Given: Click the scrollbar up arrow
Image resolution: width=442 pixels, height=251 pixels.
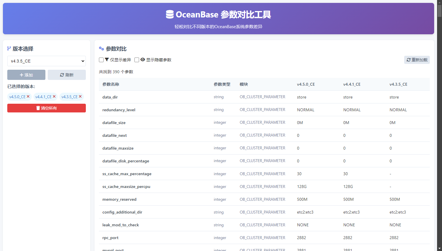Looking at the screenshot, I should 439,2.
